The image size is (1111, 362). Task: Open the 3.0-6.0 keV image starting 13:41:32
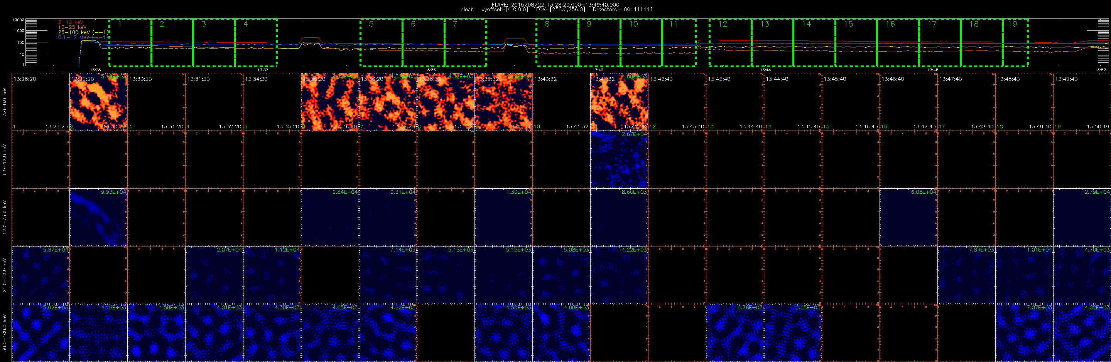(619, 102)
